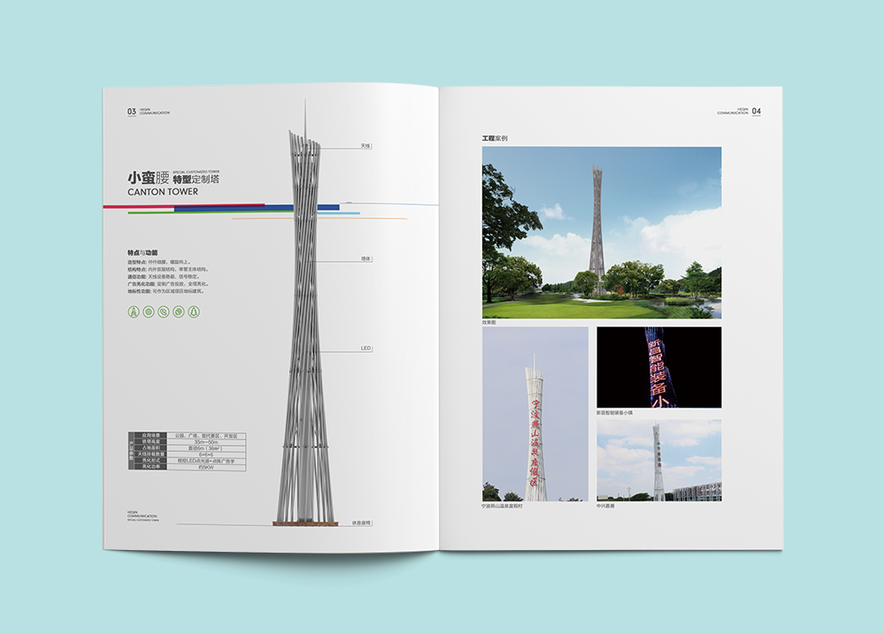Select the night LED tower photo

click(658, 367)
